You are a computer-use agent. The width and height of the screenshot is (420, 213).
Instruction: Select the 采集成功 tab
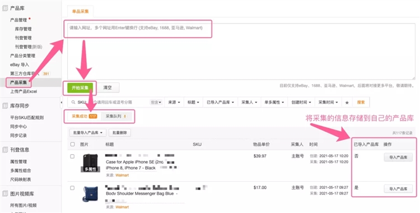click(84, 117)
